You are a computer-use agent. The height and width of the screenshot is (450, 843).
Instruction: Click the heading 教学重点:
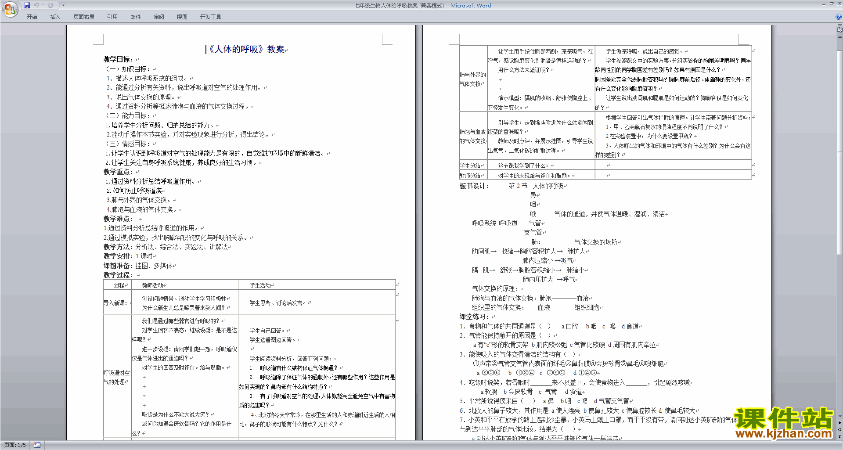[118, 172]
